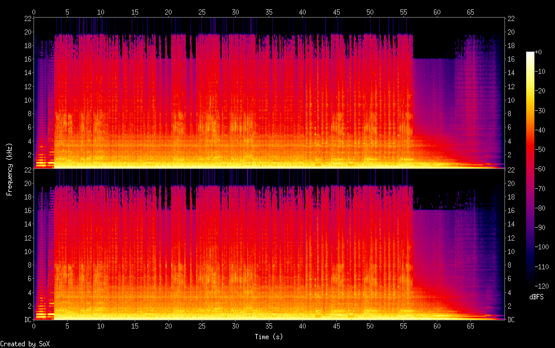Screen dimensions: 555x348
Task: Click the 'Created by SoX' text
Action: 25,344
